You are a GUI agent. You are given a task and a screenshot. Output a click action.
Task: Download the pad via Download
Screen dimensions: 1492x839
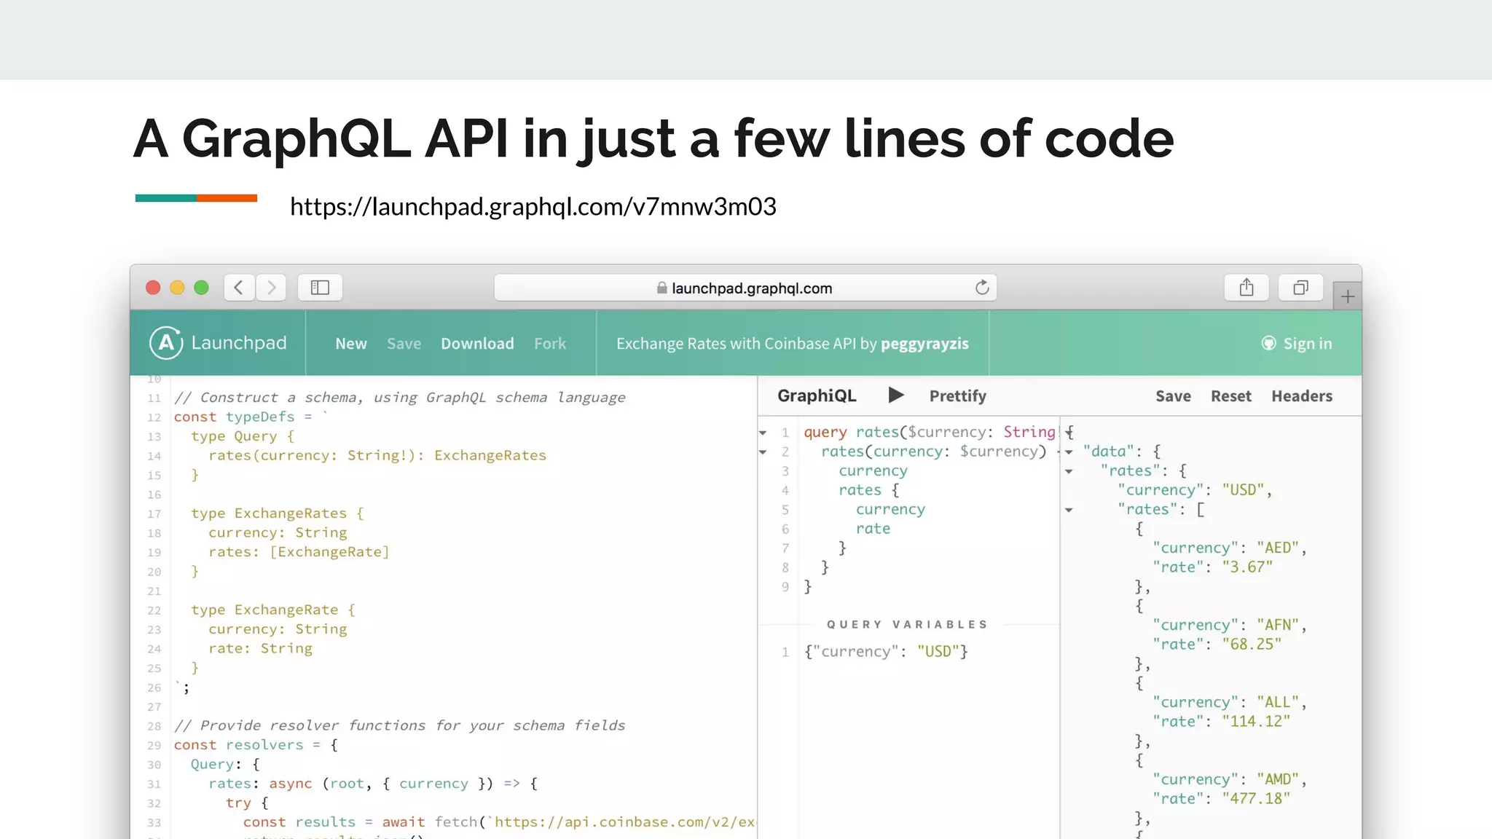[x=477, y=344]
